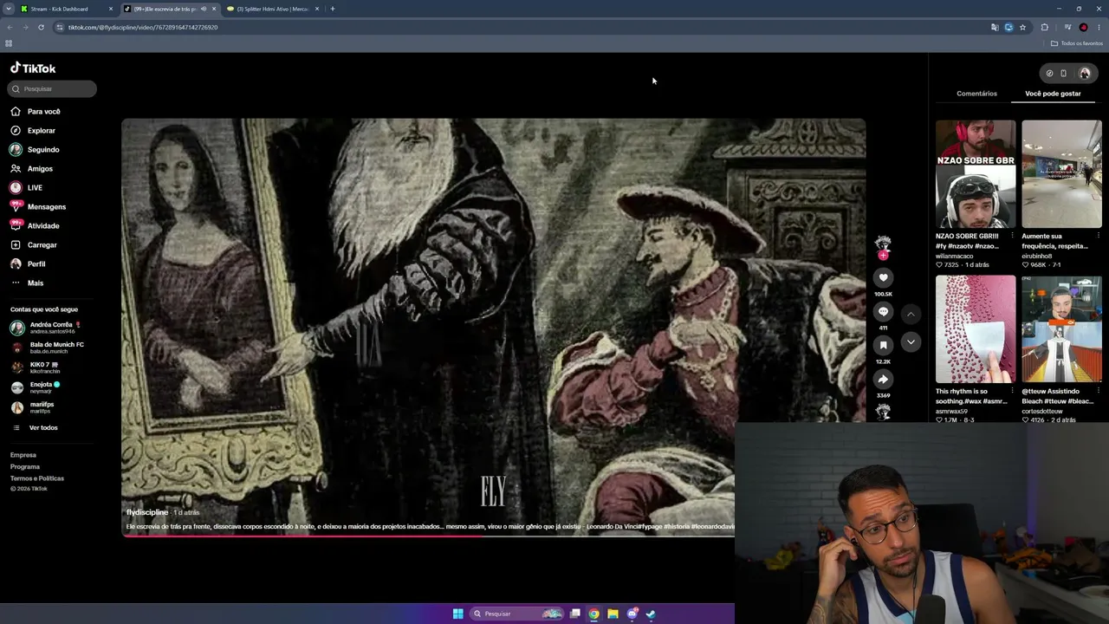1109x624 pixels.
Task: Switch to the Stream - Kick Dashboard browser tab
Action: pyautogui.click(x=68, y=9)
